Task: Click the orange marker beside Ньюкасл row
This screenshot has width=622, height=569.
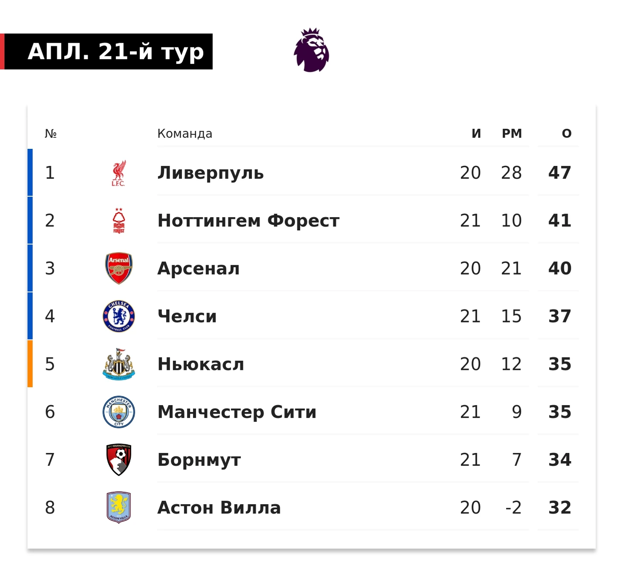Action: (30, 364)
